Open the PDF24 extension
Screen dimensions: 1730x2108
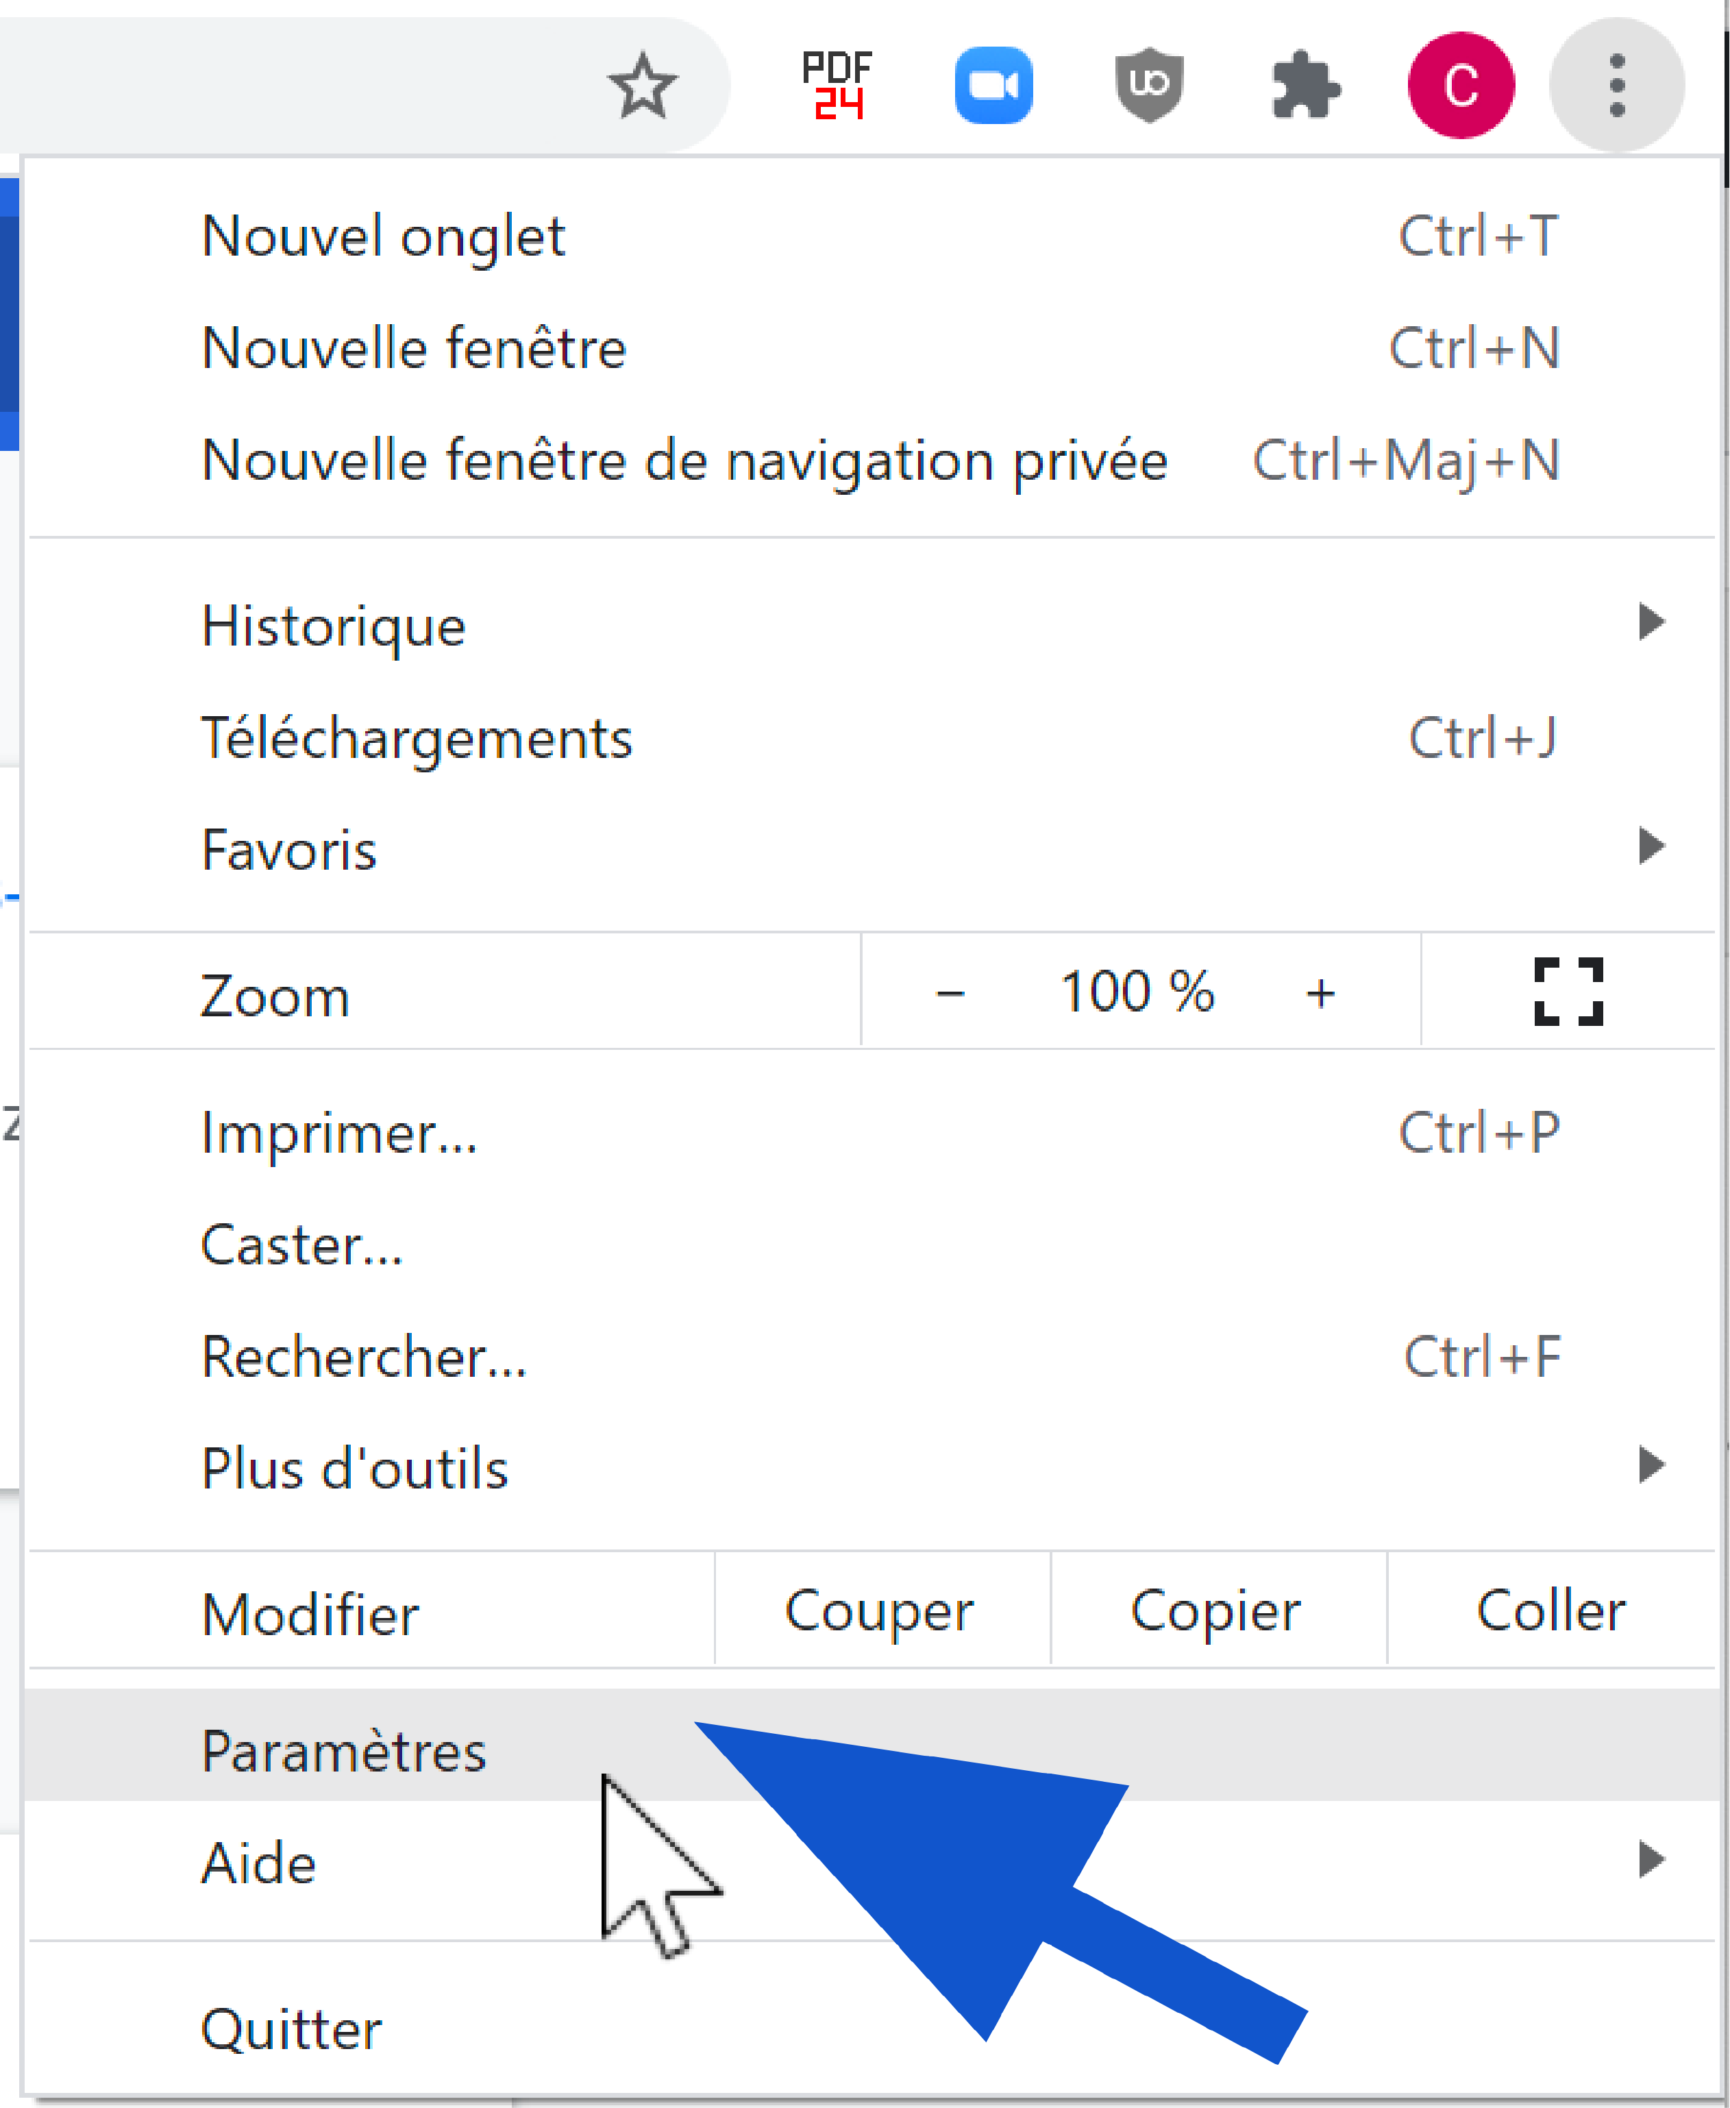[837, 86]
